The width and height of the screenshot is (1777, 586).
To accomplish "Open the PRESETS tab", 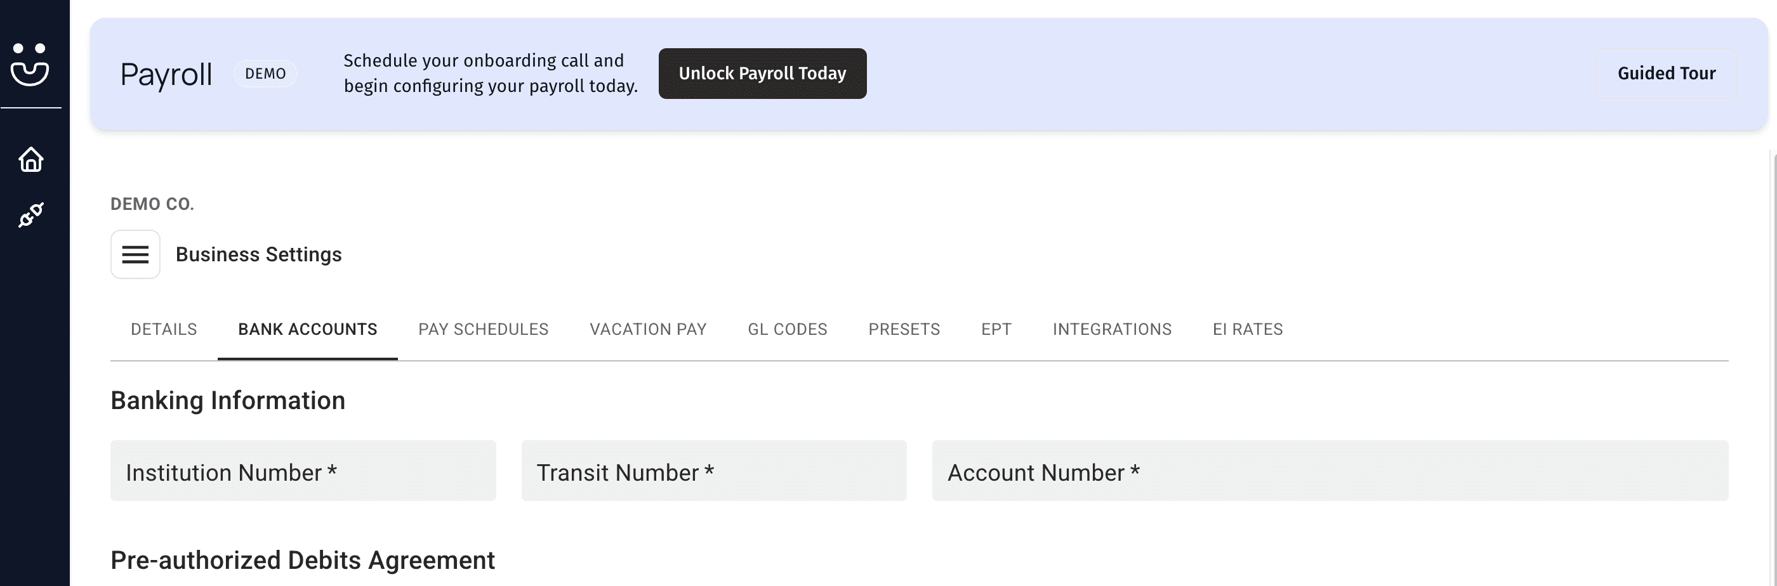I will 904,329.
